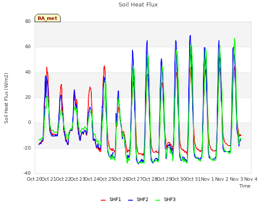Click the 80 y-axis tick label

[28, 21]
